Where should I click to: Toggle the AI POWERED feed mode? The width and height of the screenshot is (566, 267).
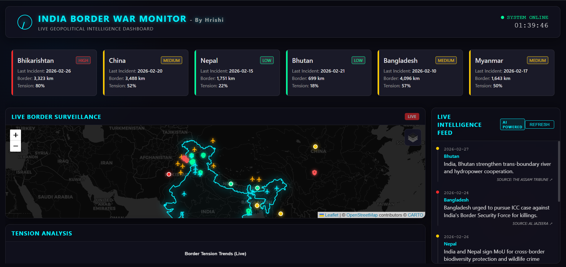tap(512, 124)
